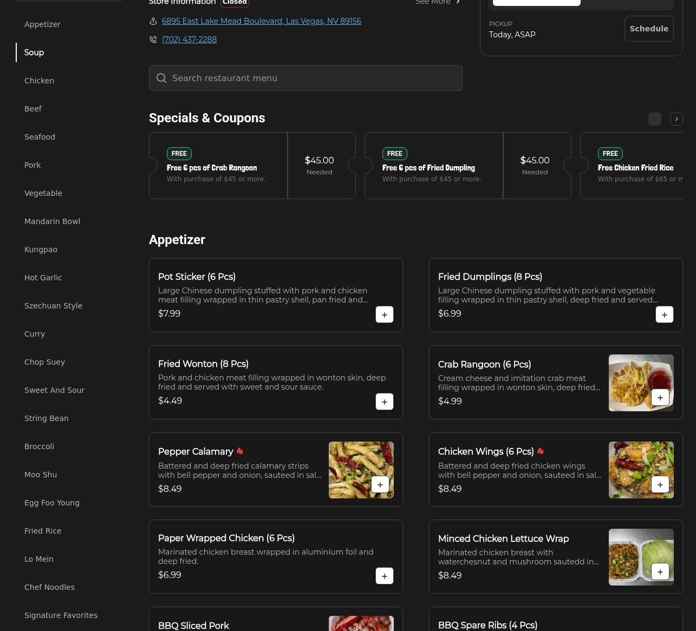Add Crab Rangoon (6 Pcs) to order
The height and width of the screenshot is (631, 696).
pos(660,397)
